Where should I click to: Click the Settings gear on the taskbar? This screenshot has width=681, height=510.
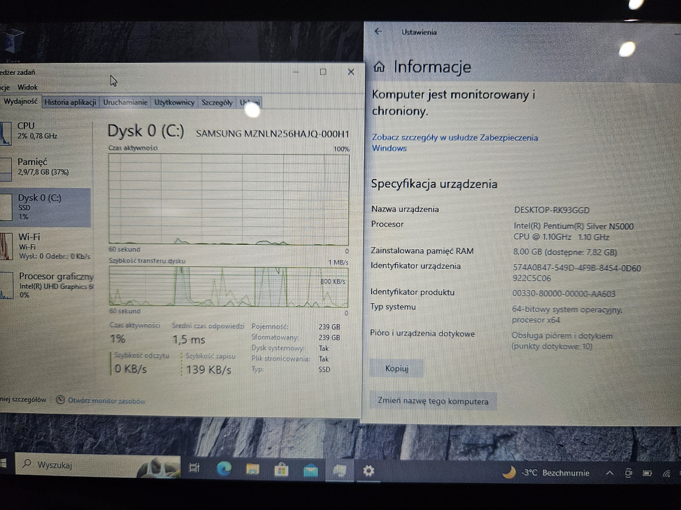coord(368,470)
